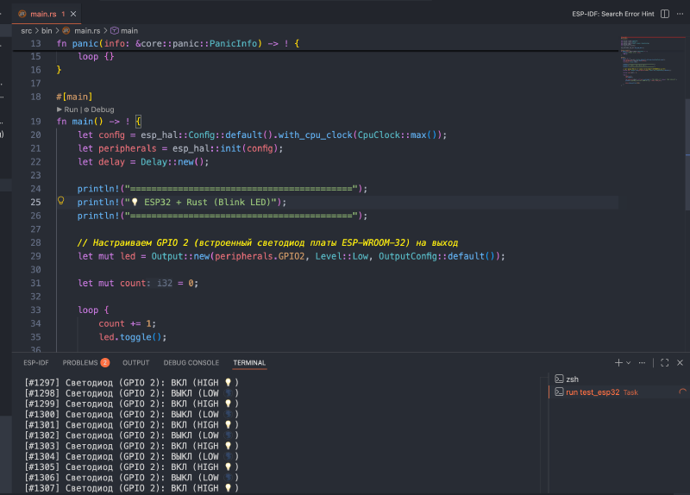Switch to the ESP-IDF panel tab
Screen dimensions: 690x495
point(36,362)
